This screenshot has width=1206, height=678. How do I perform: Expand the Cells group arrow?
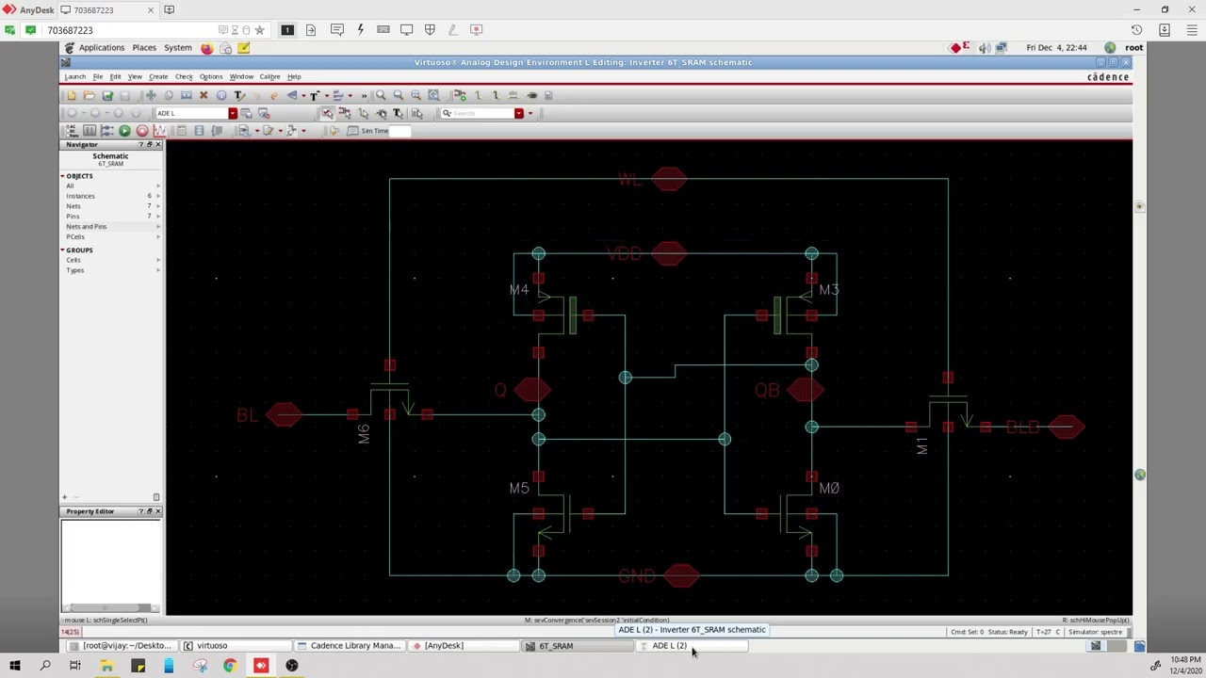point(158,260)
